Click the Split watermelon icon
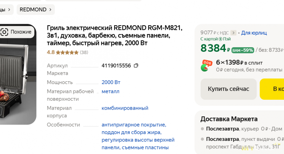 [x=206, y=66]
